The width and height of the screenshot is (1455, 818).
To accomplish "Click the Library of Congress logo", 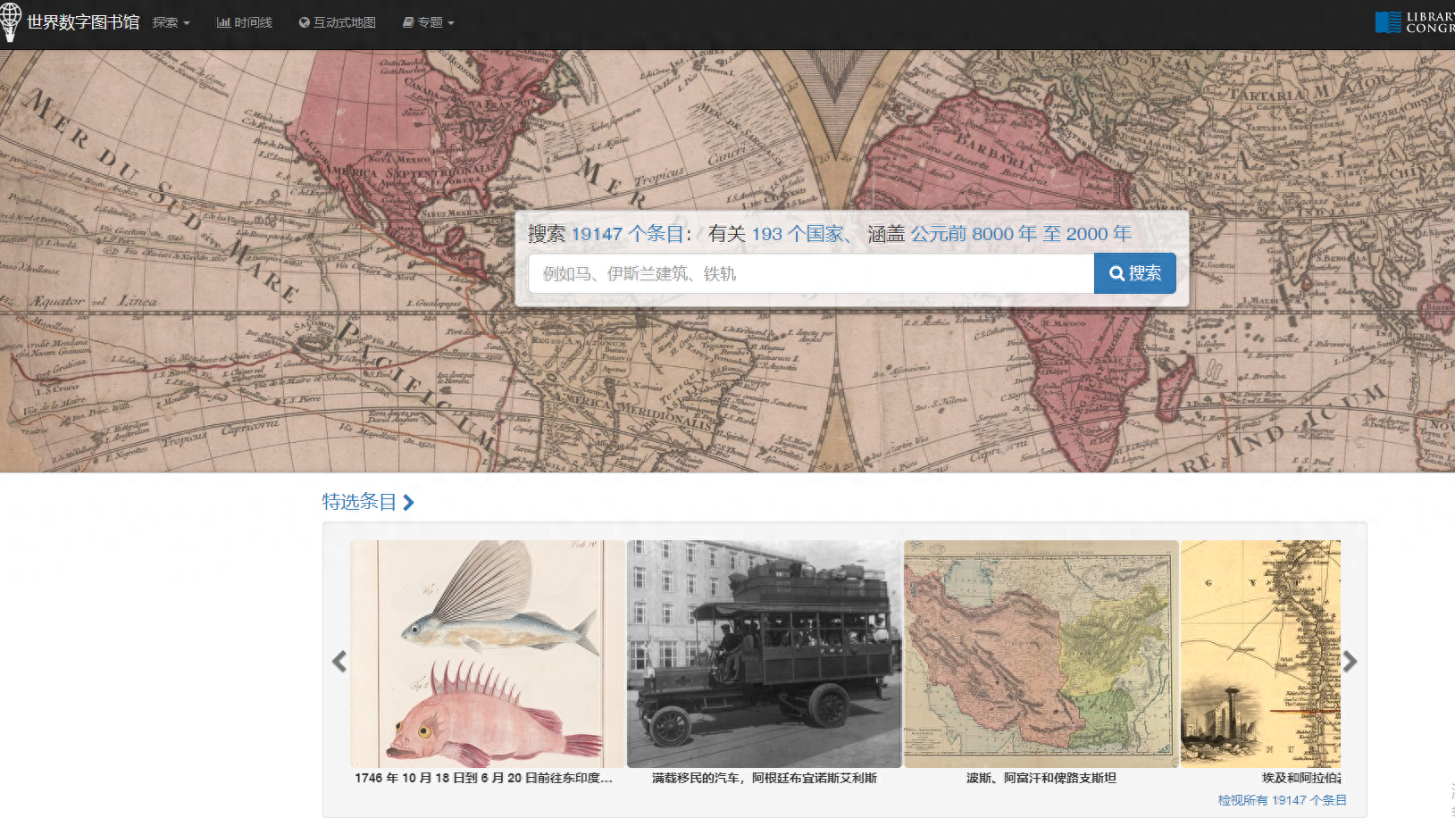I will click(x=1415, y=22).
